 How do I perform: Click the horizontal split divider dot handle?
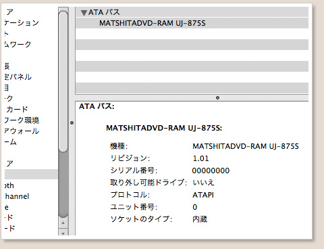[217, 97]
